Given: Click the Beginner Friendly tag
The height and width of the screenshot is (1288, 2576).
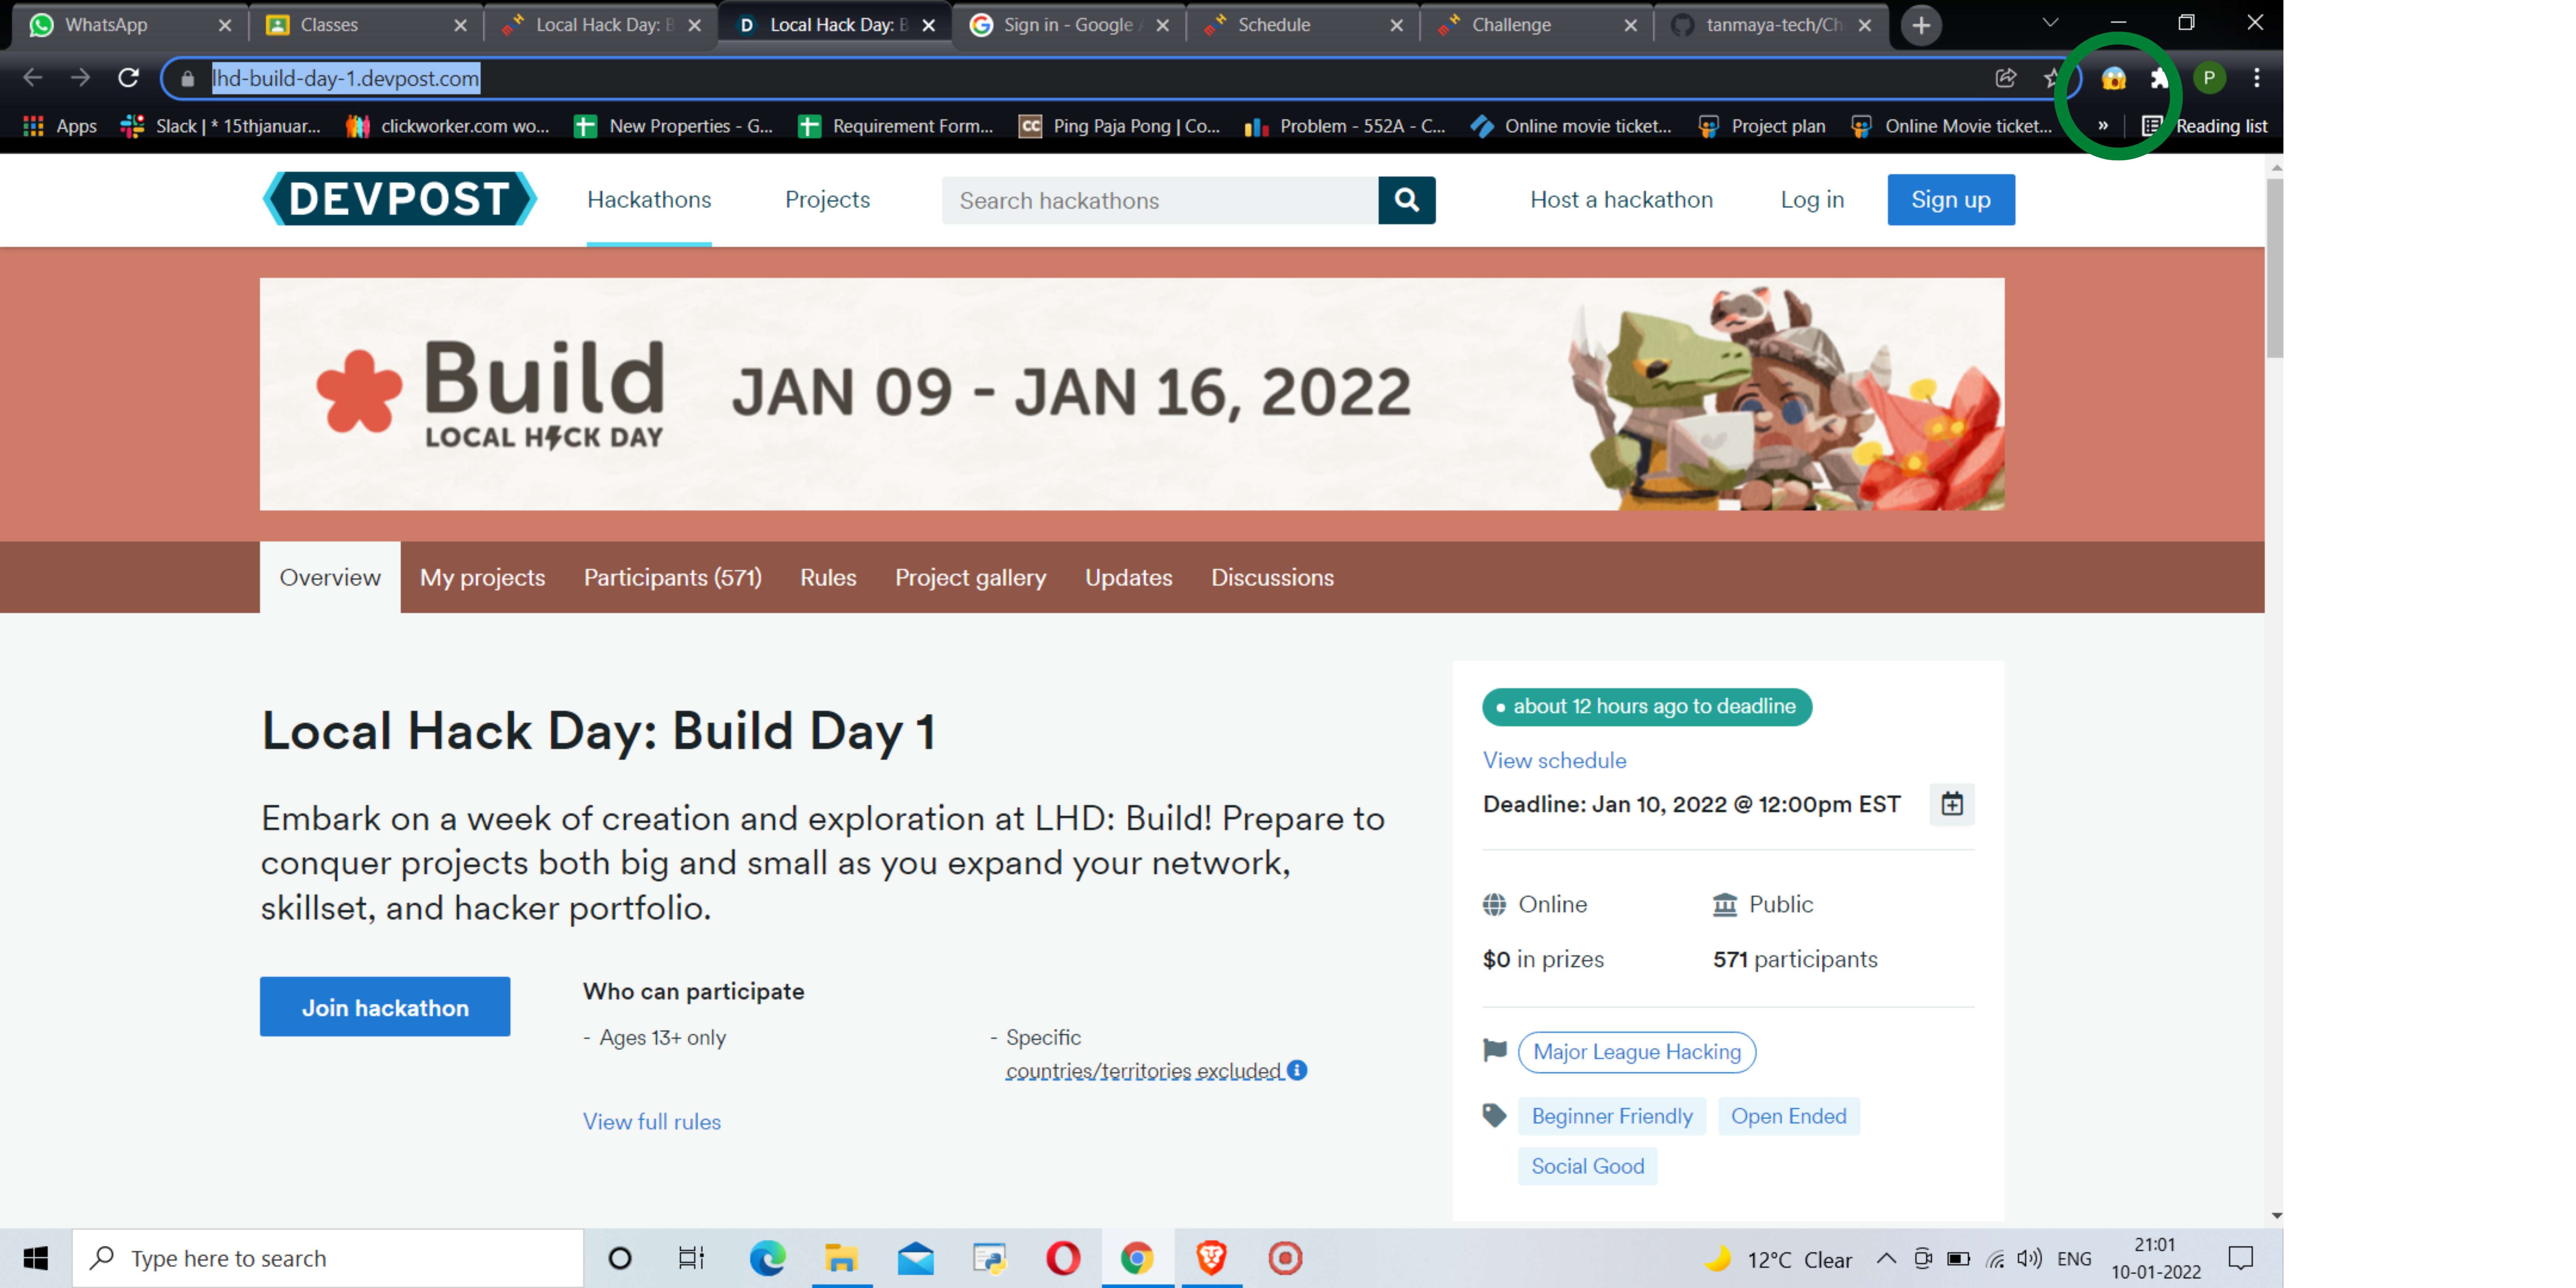Looking at the screenshot, I should [x=1611, y=1116].
